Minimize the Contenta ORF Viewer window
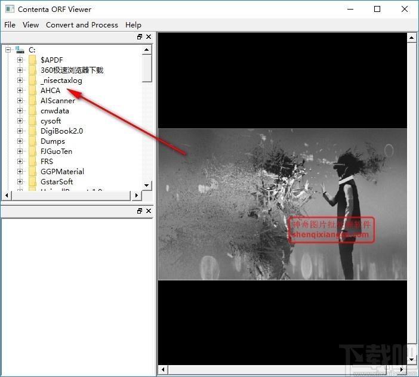 350,9
